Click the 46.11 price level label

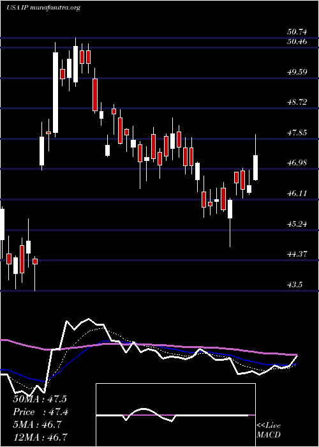point(297,193)
